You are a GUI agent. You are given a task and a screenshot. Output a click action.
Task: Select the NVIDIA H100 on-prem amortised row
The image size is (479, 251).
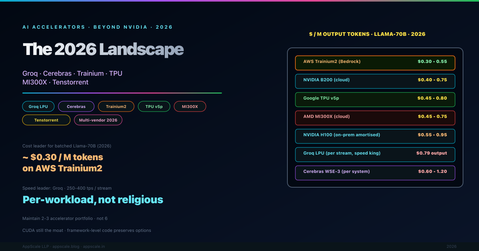[375, 136]
